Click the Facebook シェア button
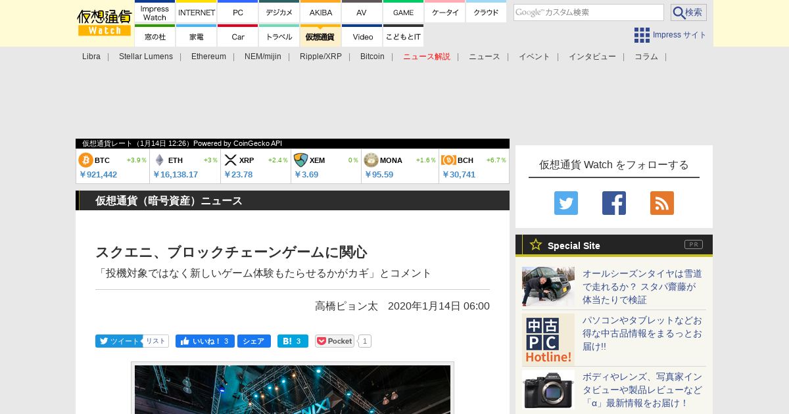 254,341
